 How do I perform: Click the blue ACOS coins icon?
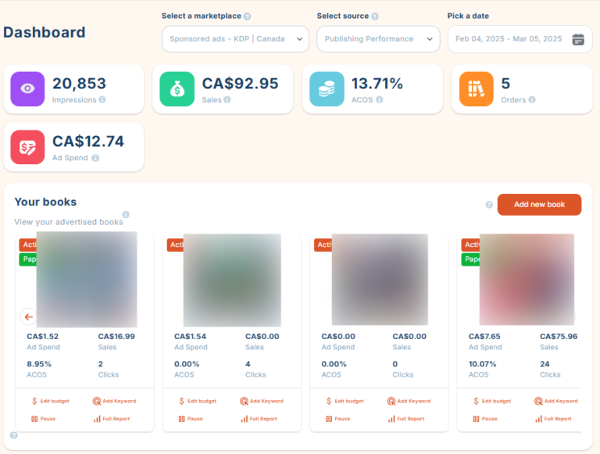(x=327, y=89)
